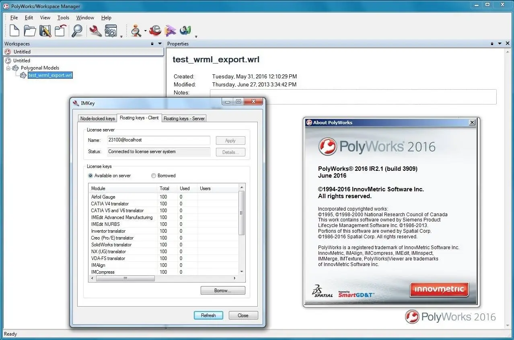Switch to Node-locked keys tab

98,119
